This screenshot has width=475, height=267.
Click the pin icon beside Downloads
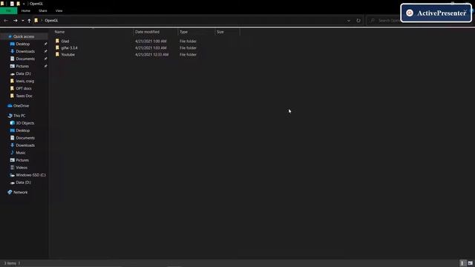pyautogui.click(x=45, y=51)
